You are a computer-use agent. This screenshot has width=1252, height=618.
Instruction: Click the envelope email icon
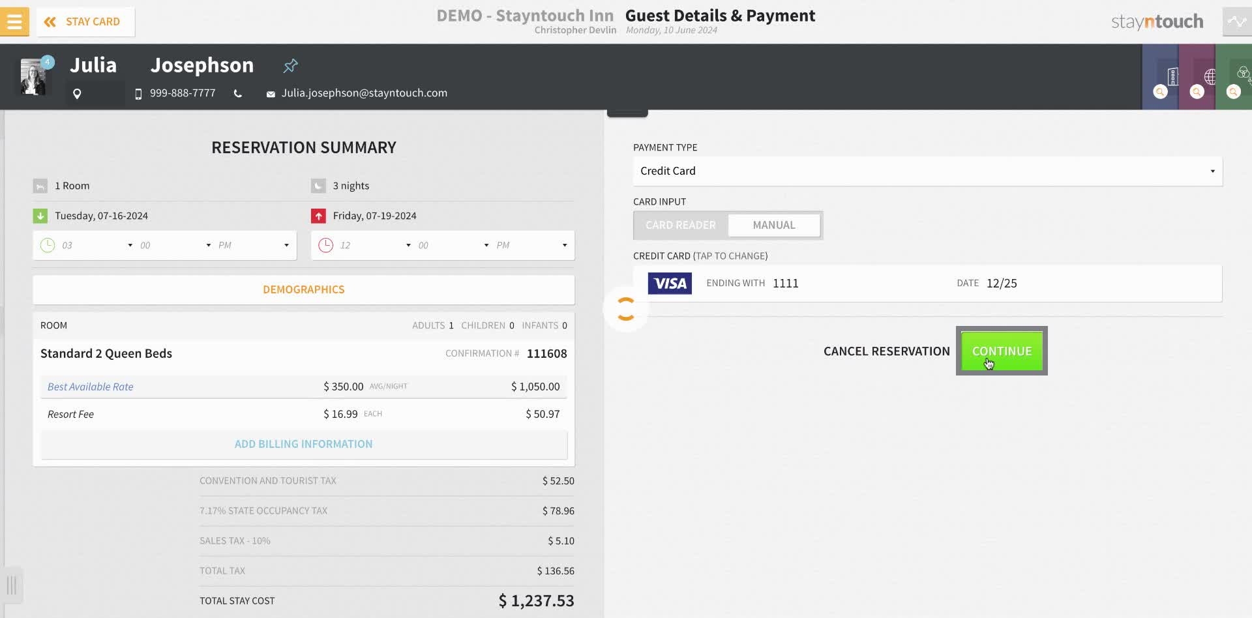click(x=271, y=94)
